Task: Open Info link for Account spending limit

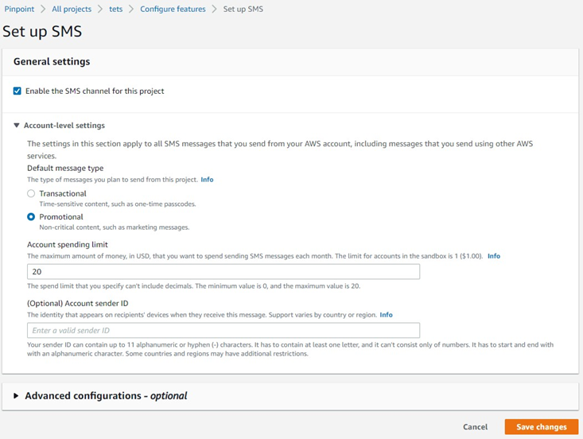Action: 494,256
